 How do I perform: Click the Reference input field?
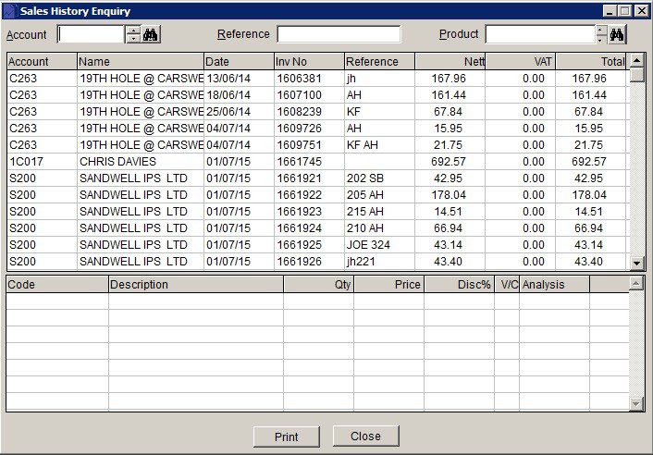click(339, 34)
